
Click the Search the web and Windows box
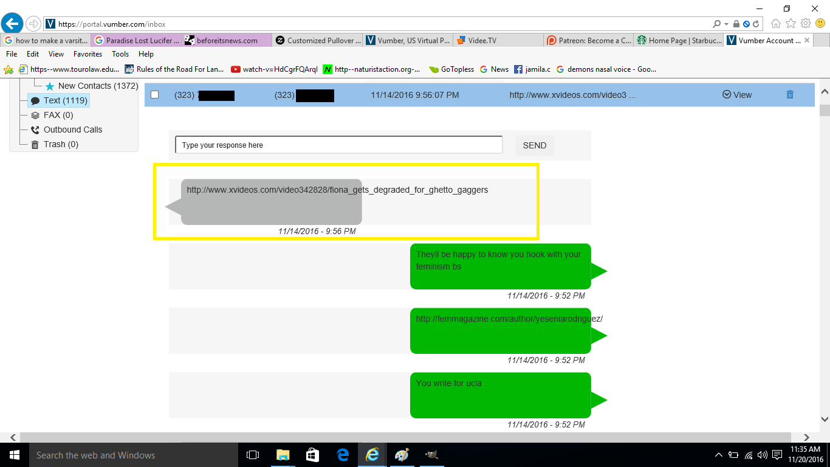[134, 455]
